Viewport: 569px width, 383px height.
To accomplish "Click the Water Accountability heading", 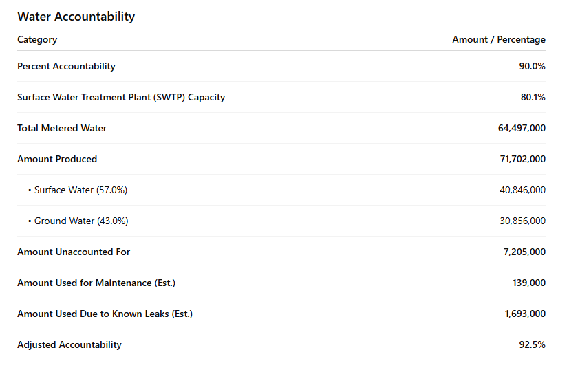I will pyautogui.click(x=76, y=17).
